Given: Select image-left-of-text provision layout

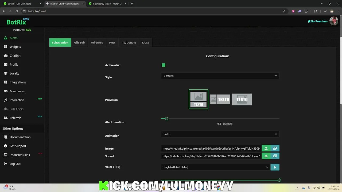Looking at the screenshot, I should (x=220, y=99).
